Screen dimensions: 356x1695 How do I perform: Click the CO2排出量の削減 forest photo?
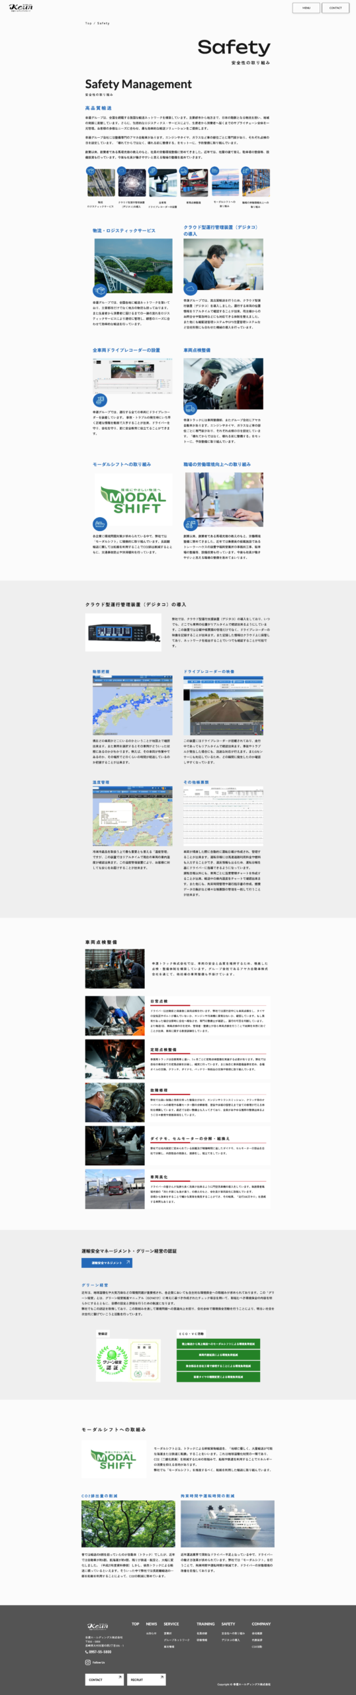pyautogui.click(x=128, y=1524)
